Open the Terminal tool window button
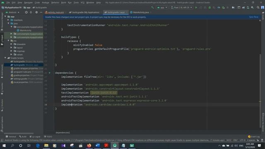265x149 pixels. (x=11, y=137)
